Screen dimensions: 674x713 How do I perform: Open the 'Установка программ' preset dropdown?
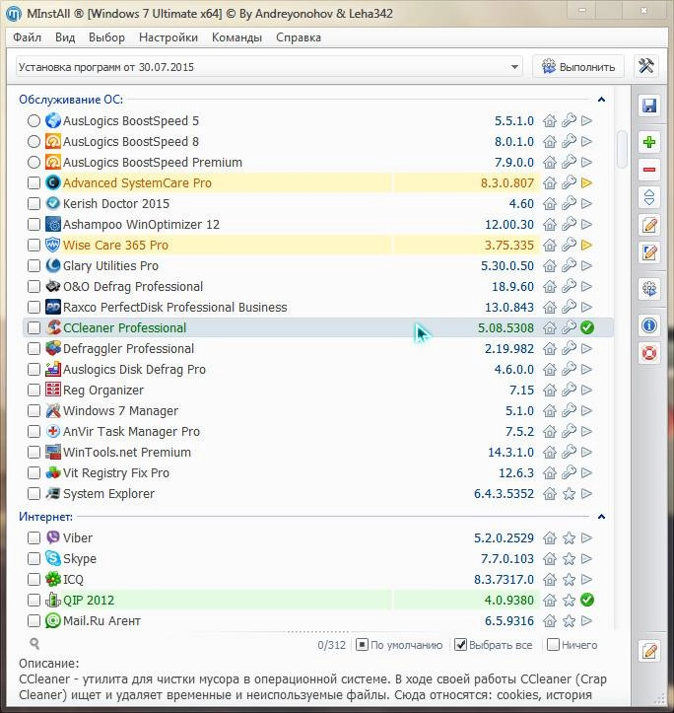coord(269,67)
